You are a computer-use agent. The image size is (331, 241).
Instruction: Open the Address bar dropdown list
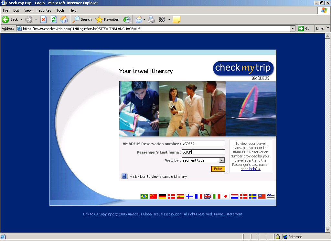(293, 29)
